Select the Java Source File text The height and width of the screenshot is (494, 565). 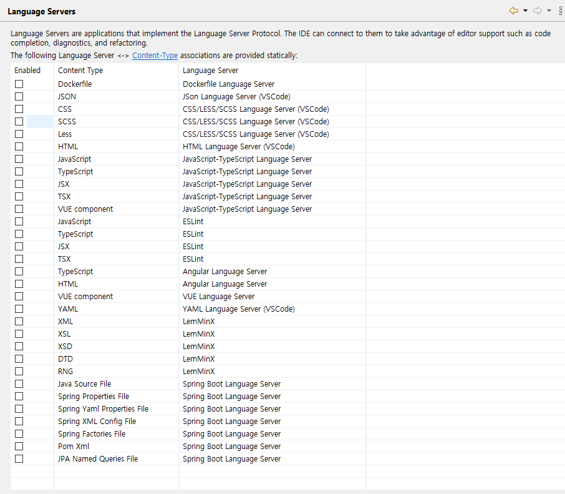click(84, 384)
